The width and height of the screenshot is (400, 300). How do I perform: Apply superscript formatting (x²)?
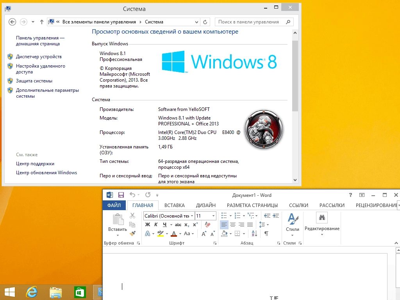[x=195, y=225]
